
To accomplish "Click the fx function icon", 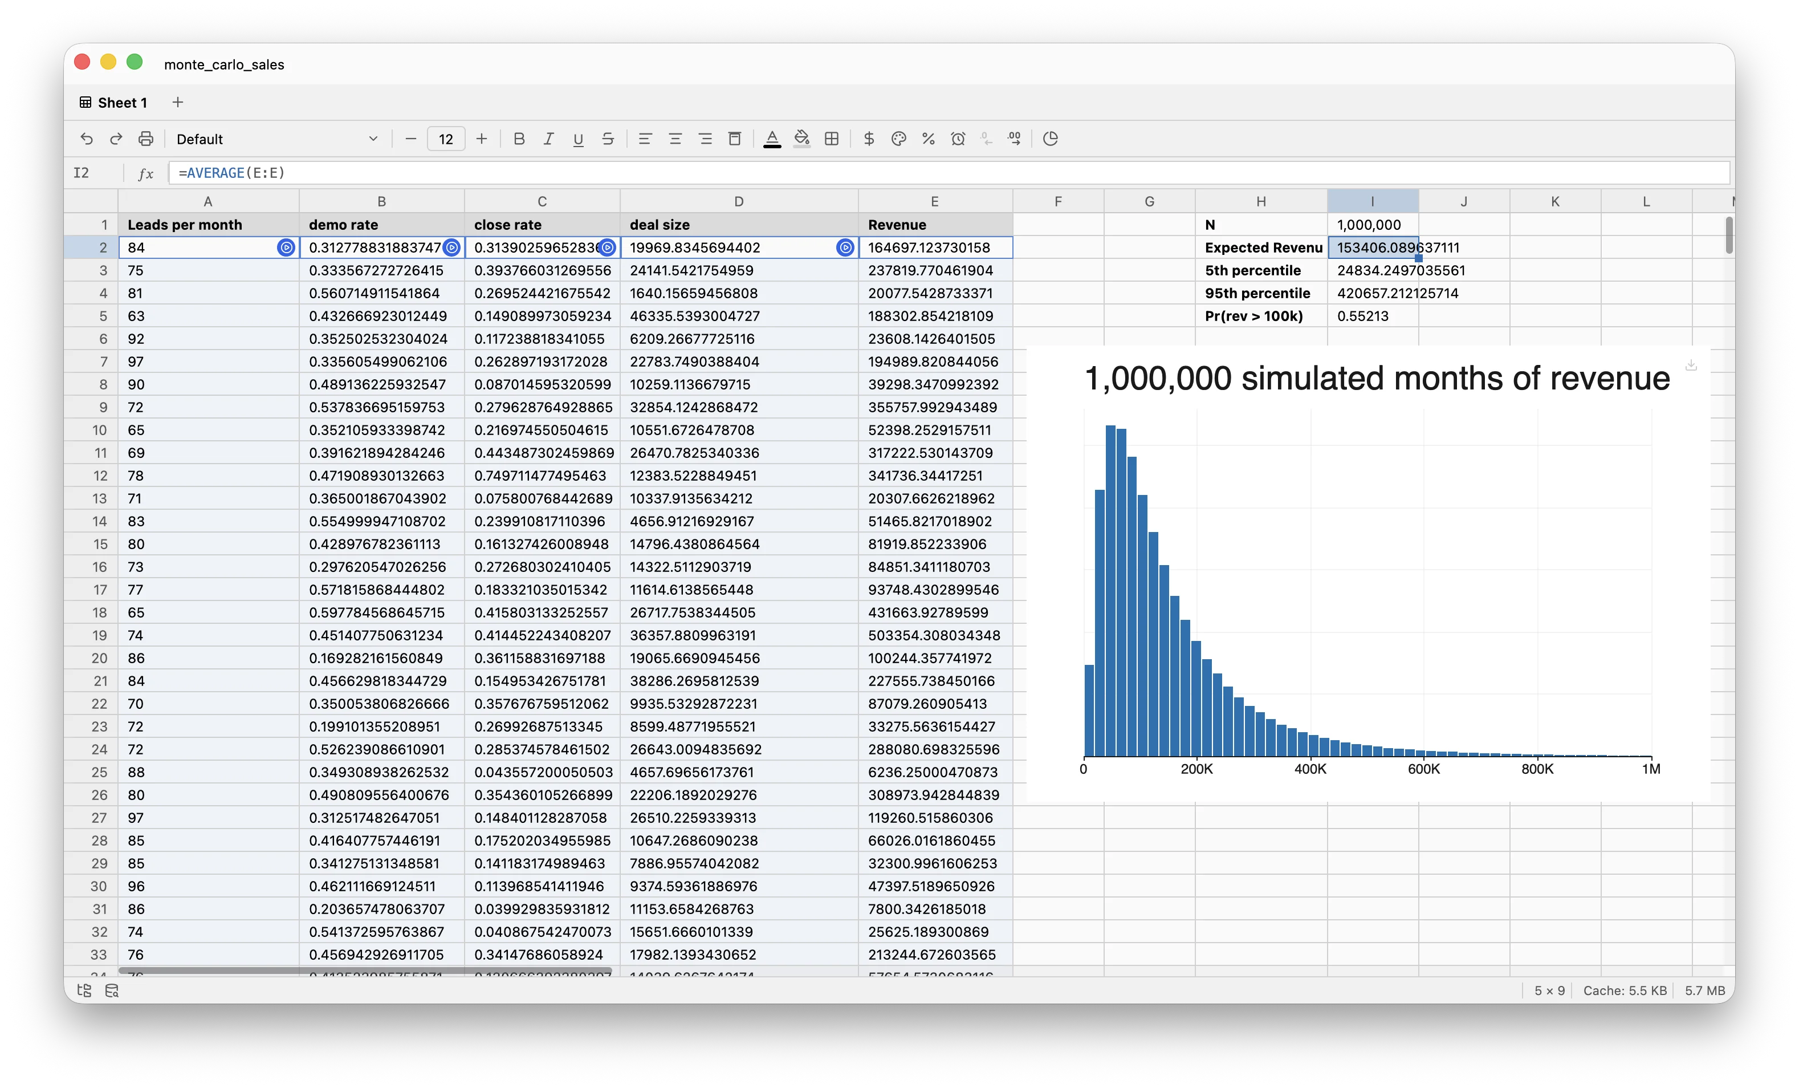I will (x=146, y=173).
